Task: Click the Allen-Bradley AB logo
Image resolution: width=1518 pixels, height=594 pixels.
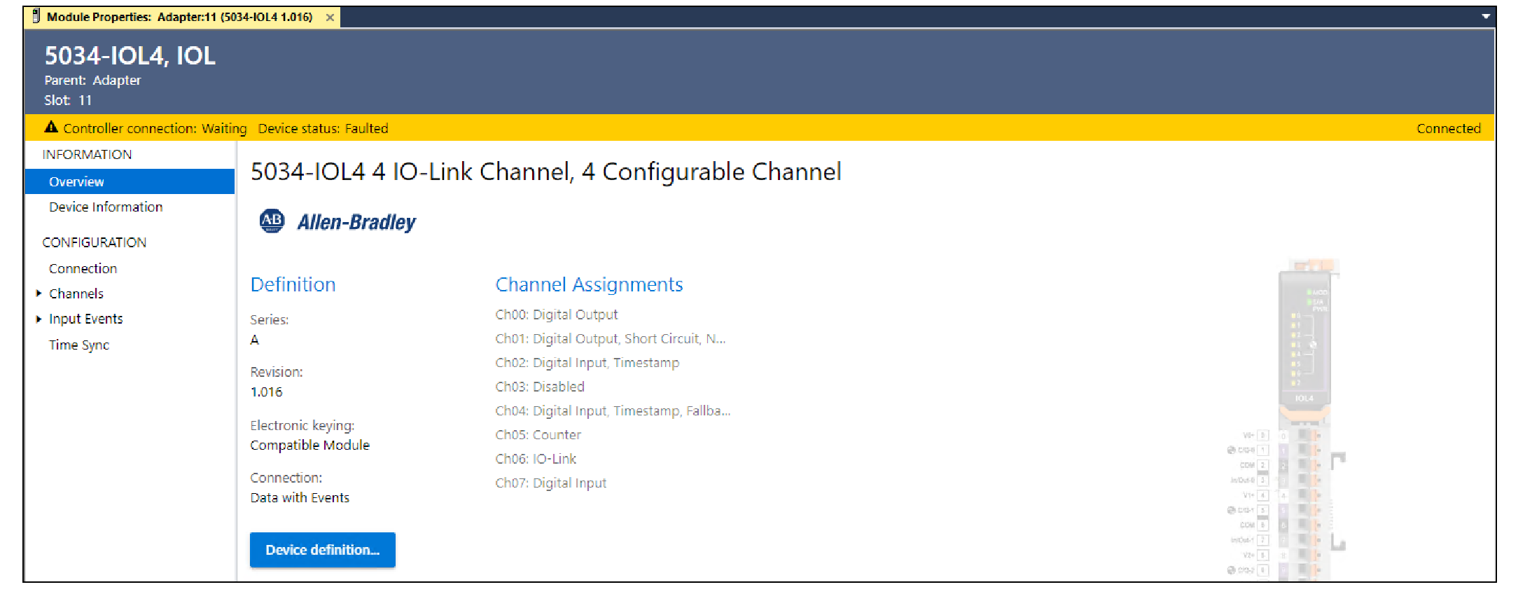Action: pyautogui.click(x=272, y=221)
